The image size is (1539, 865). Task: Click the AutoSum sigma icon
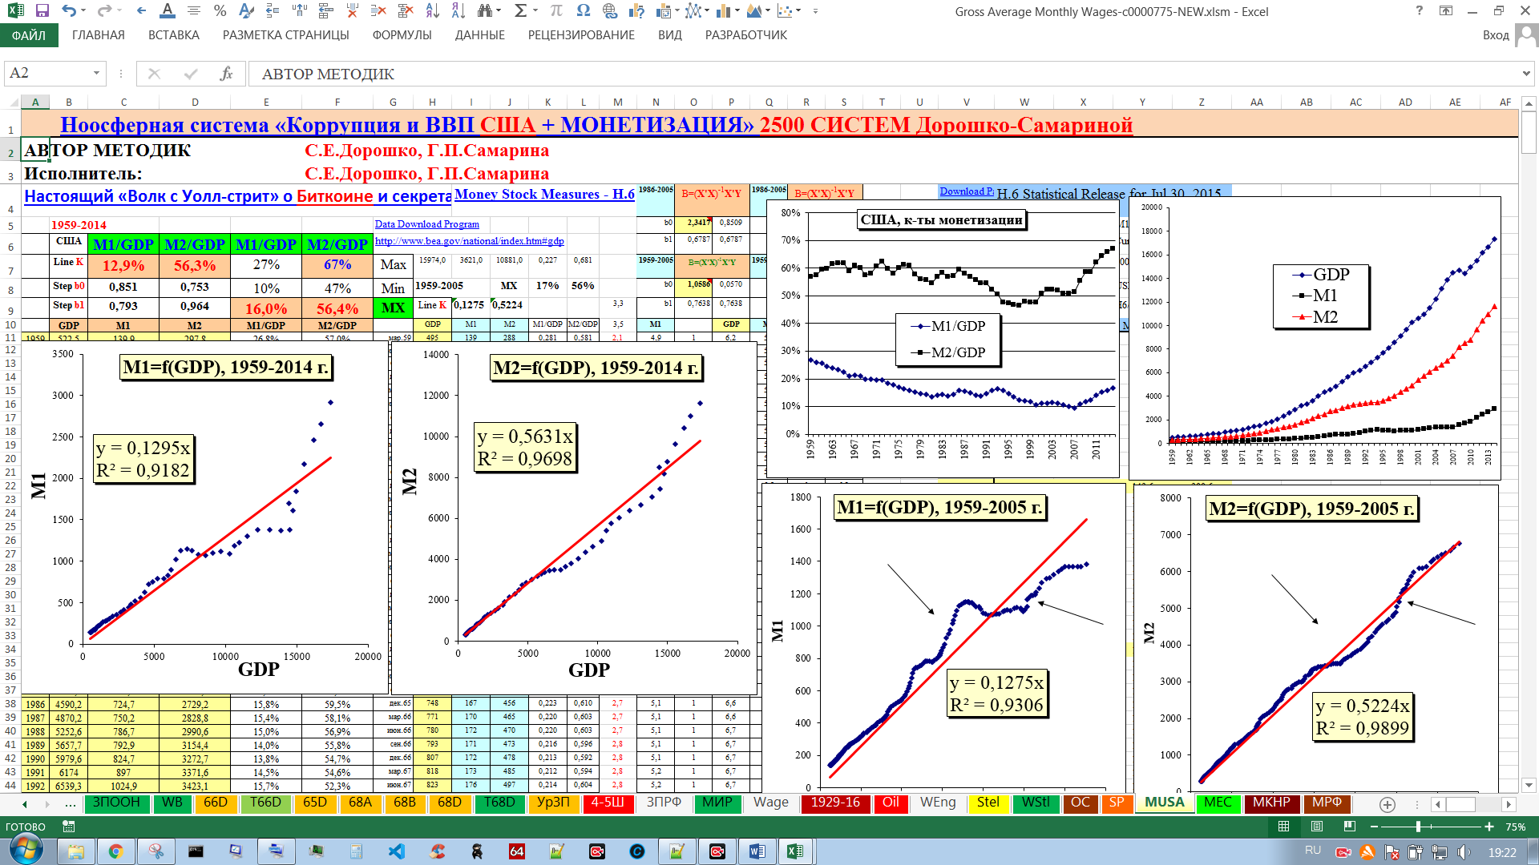tap(520, 11)
